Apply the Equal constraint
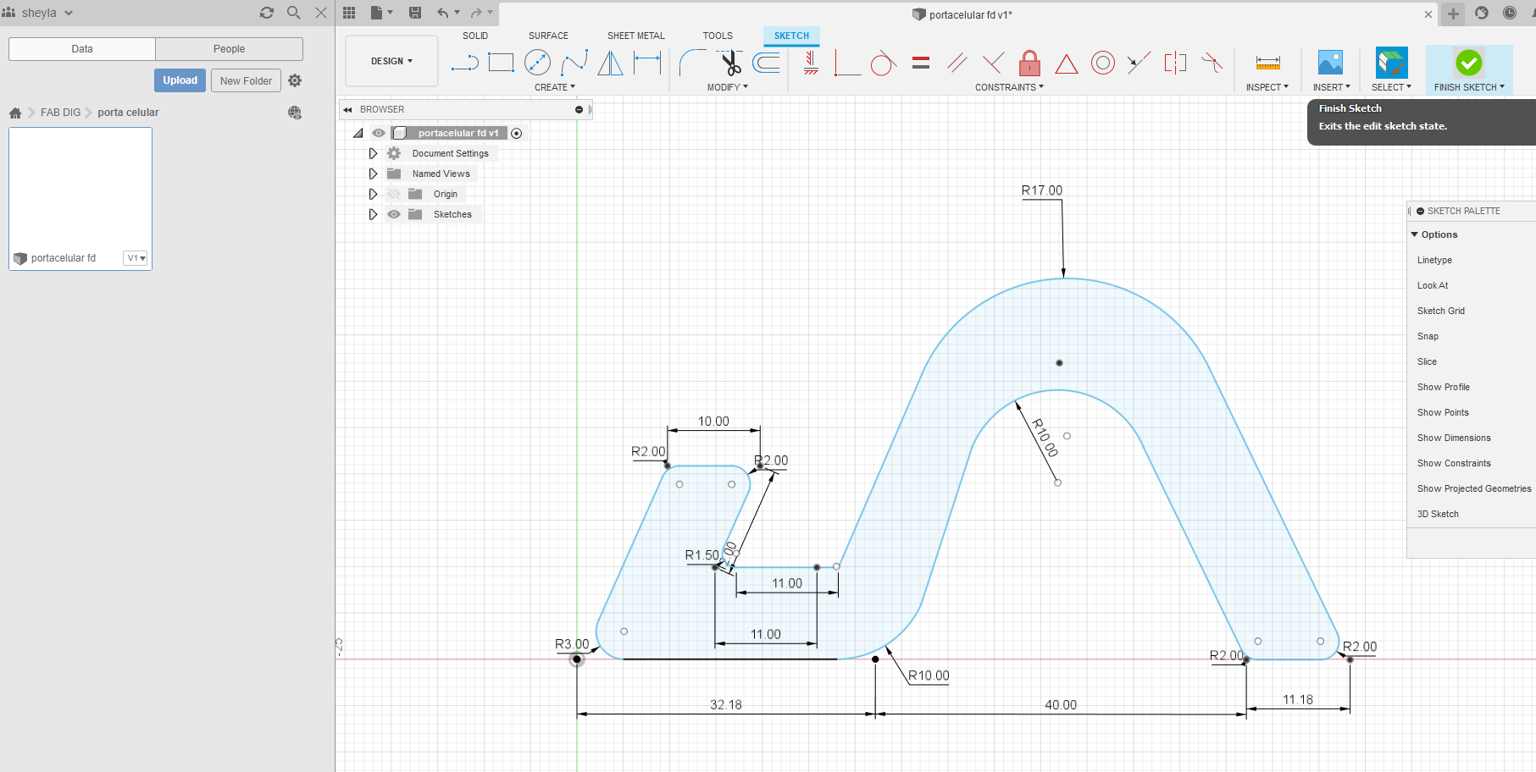Image resolution: width=1536 pixels, height=772 pixels. point(921,63)
